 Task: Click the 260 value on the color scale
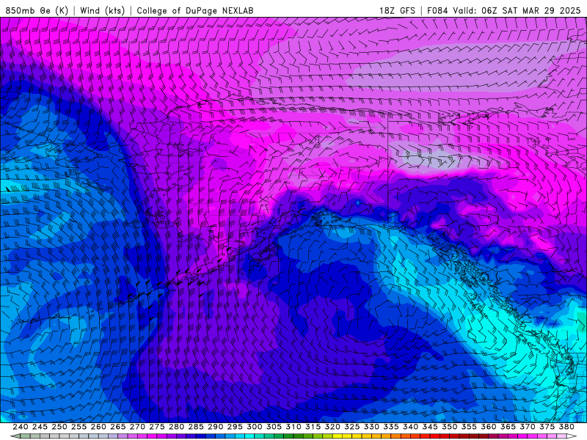98,427
